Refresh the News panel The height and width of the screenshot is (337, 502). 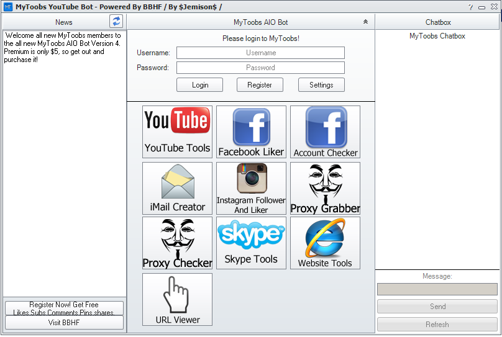coord(116,22)
